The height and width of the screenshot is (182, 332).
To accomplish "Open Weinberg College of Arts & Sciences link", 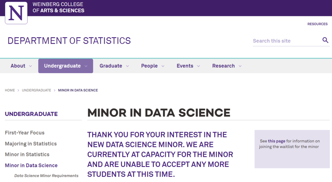I will pos(58,7).
